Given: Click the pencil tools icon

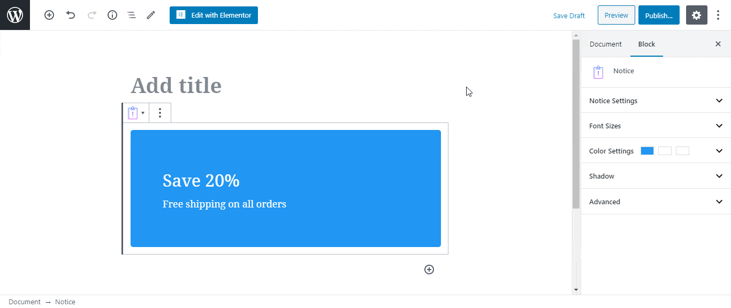Looking at the screenshot, I should tap(151, 16).
